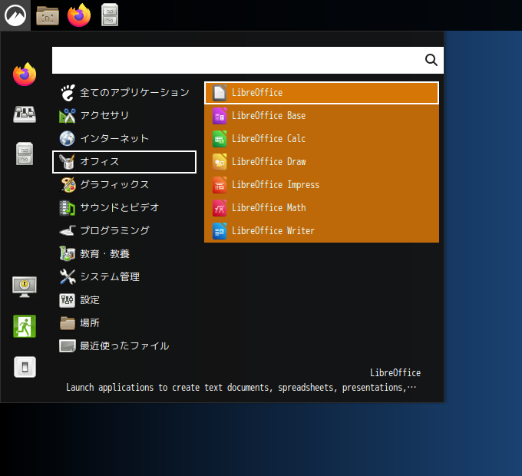
Task: Select 設定 category
Action: tap(124, 300)
